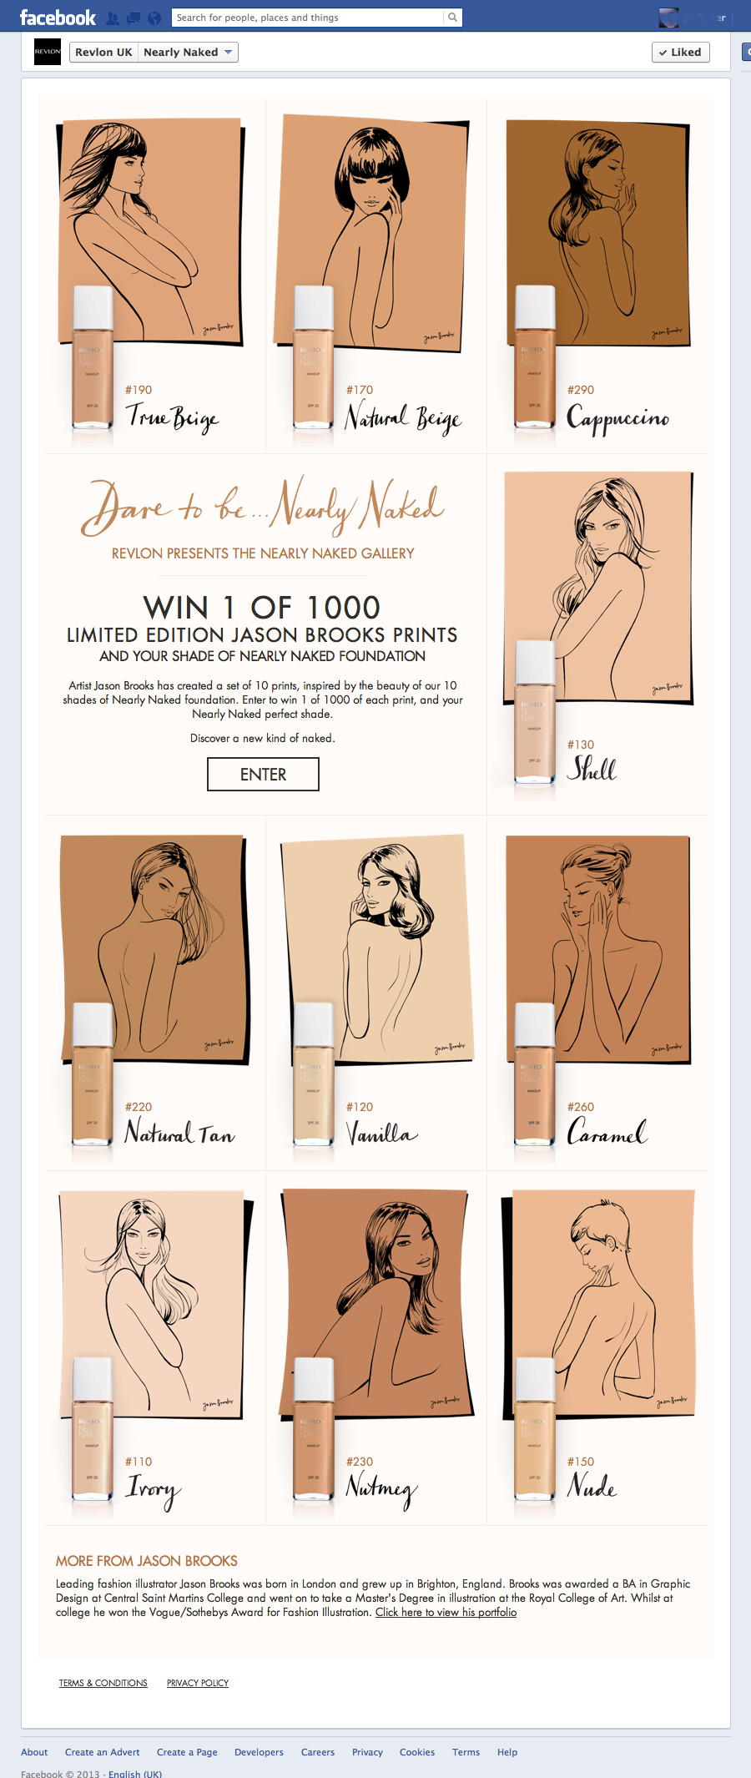Open Terms & Conditions link
This screenshot has height=1778, width=751.
(103, 1683)
